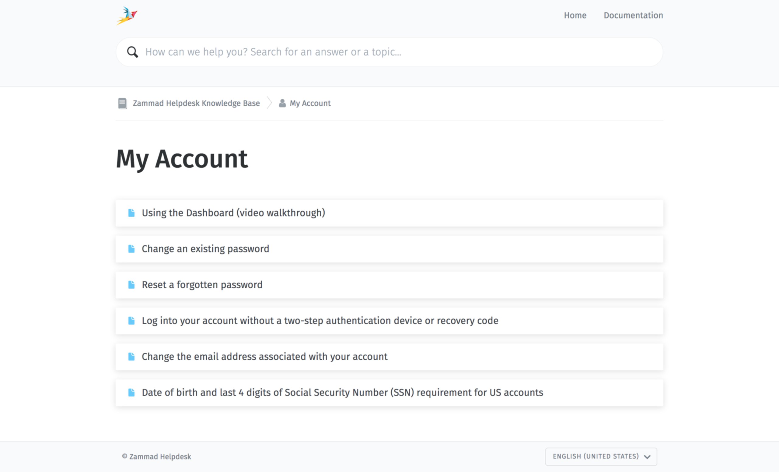
Task: Go to Home in top navigation
Action: [x=575, y=15]
